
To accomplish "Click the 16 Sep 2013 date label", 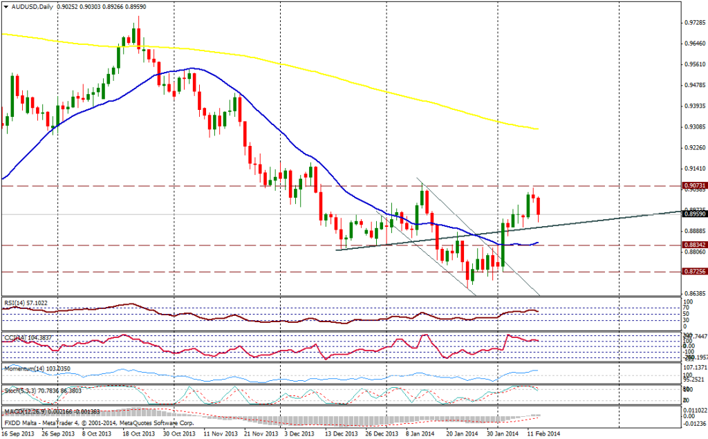I will click(x=19, y=433).
